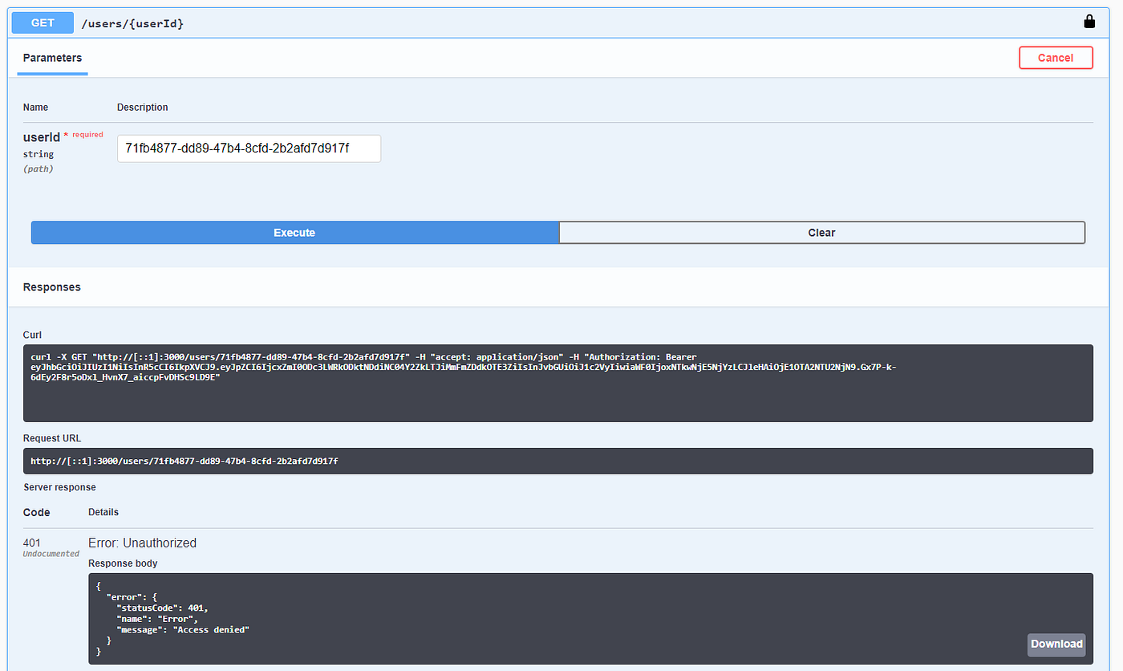Click the endpoint path /users/{userId}
Image resolution: width=1123 pixels, height=671 pixels.
point(135,22)
